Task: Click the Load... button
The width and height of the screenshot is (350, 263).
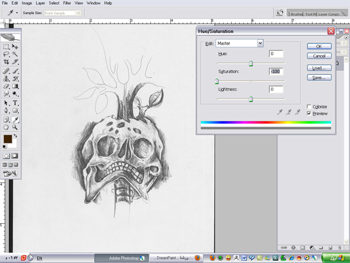Action: click(x=319, y=68)
